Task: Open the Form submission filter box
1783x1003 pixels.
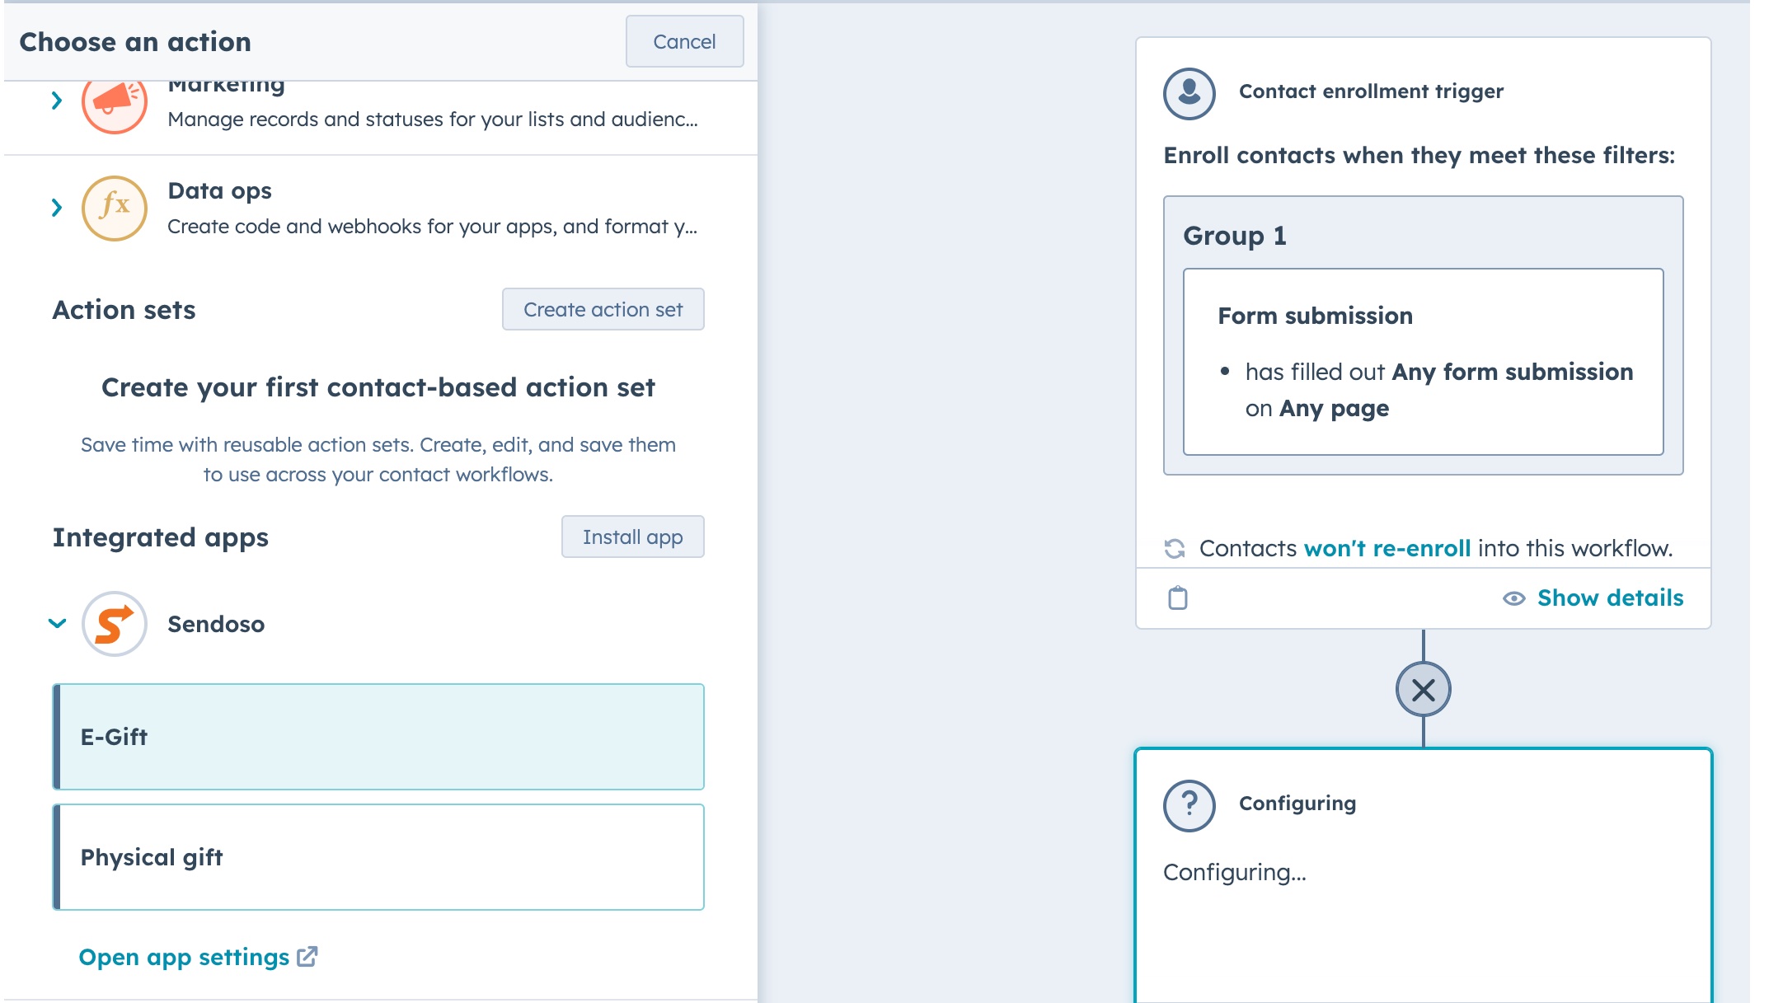Action: [1423, 362]
